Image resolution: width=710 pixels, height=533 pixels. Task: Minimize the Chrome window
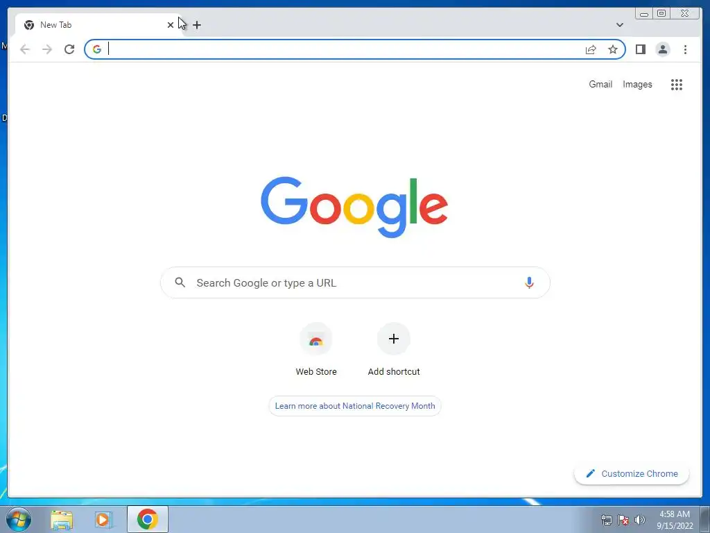(x=644, y=14)
